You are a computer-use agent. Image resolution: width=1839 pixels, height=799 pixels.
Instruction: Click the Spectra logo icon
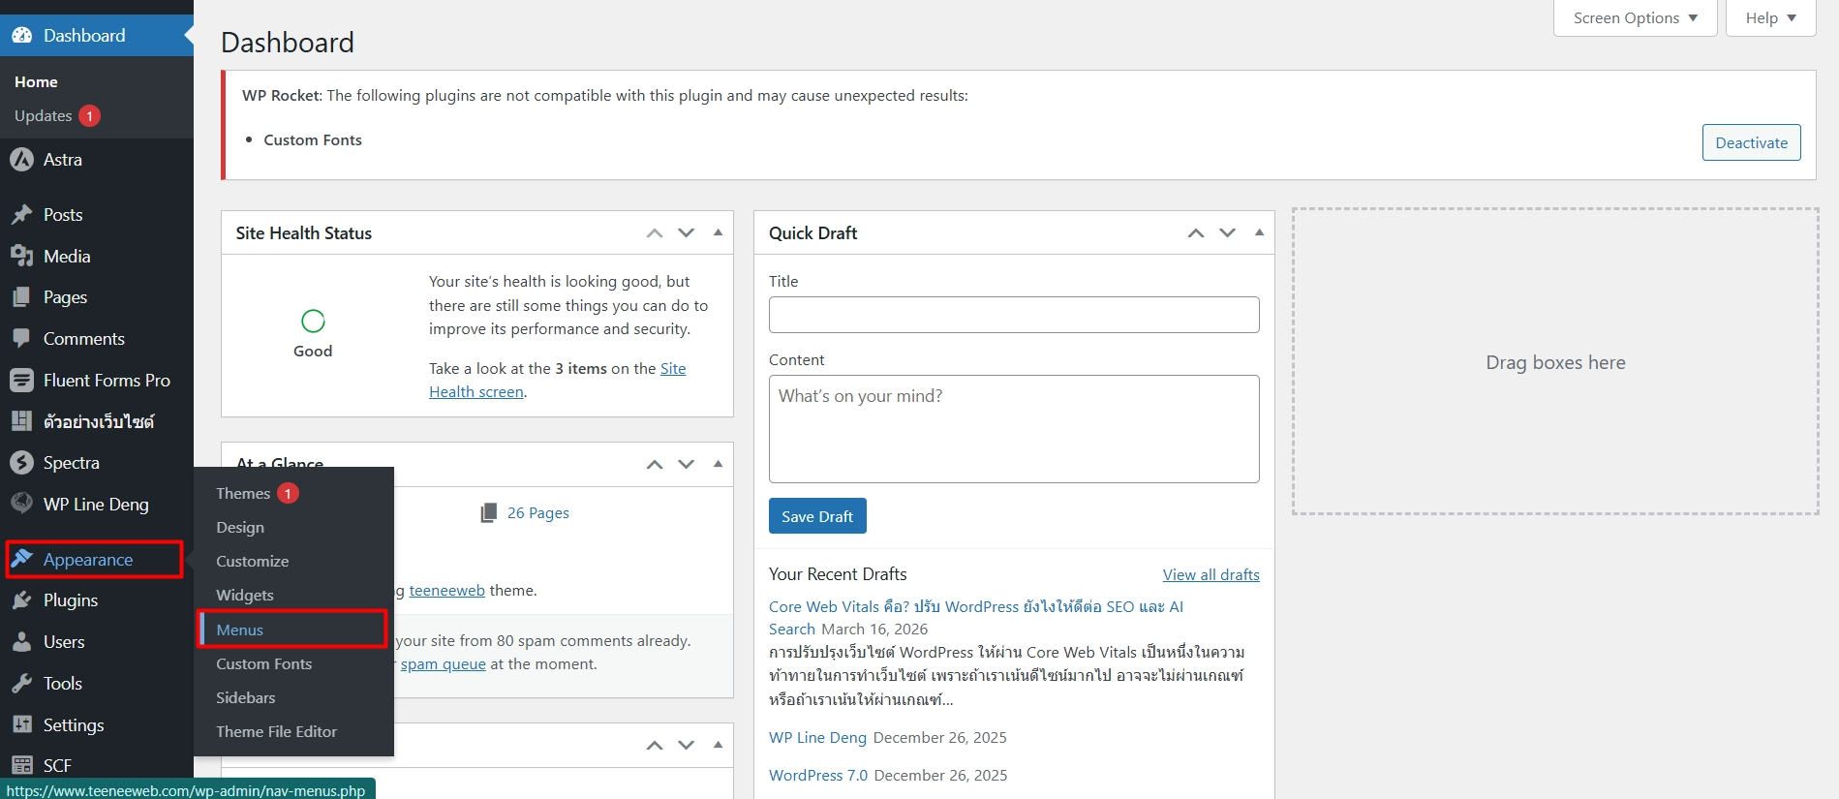point(21,463)
